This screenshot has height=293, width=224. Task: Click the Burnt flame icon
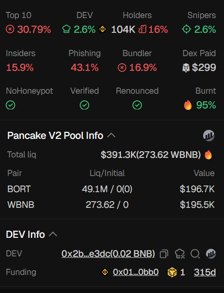(x=188, y=105)
